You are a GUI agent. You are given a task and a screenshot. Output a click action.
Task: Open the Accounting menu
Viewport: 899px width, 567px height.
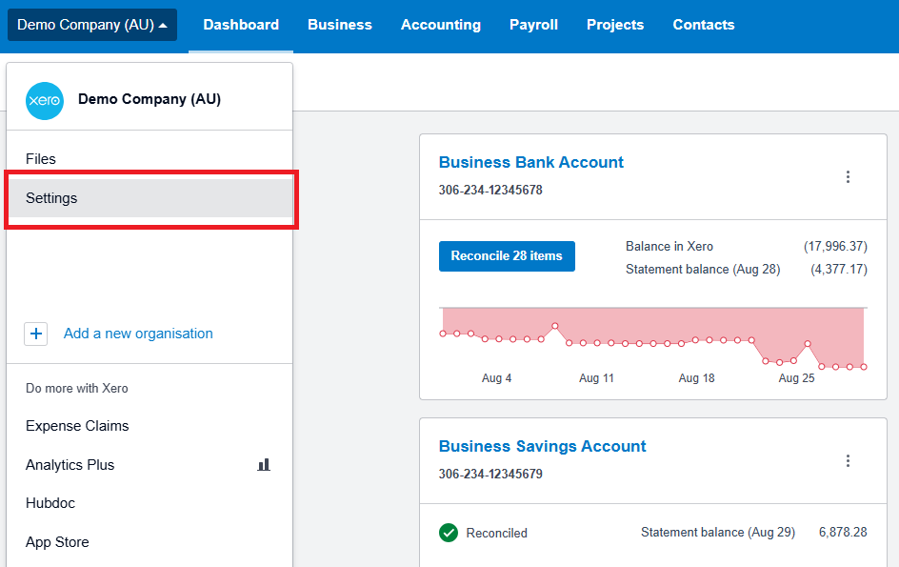click(x=441, y=25)
